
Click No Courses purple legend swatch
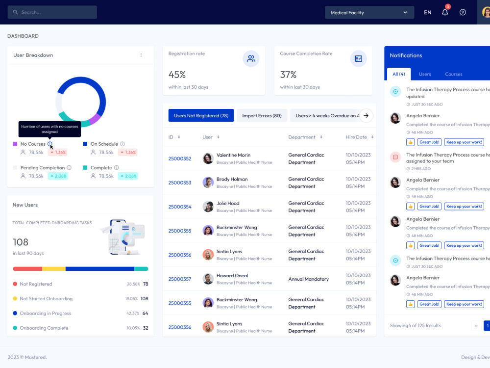tap(15, 144)
